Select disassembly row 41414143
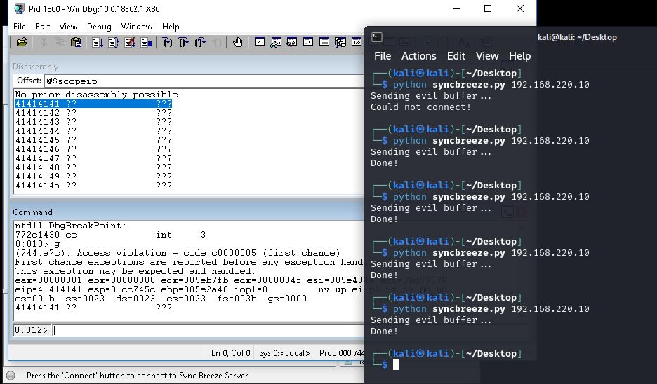Viewport: 657px width, 384px height. coord(93,122)
